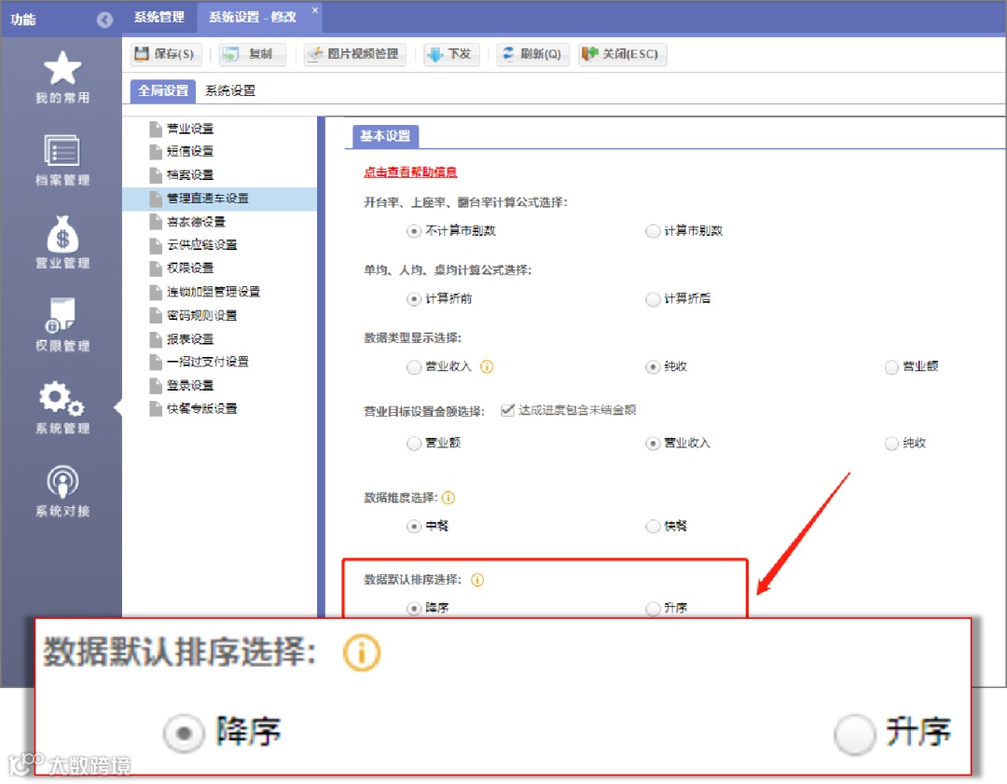Choose 纯收 under 营业目标设置金额选择

click(891, 444)
